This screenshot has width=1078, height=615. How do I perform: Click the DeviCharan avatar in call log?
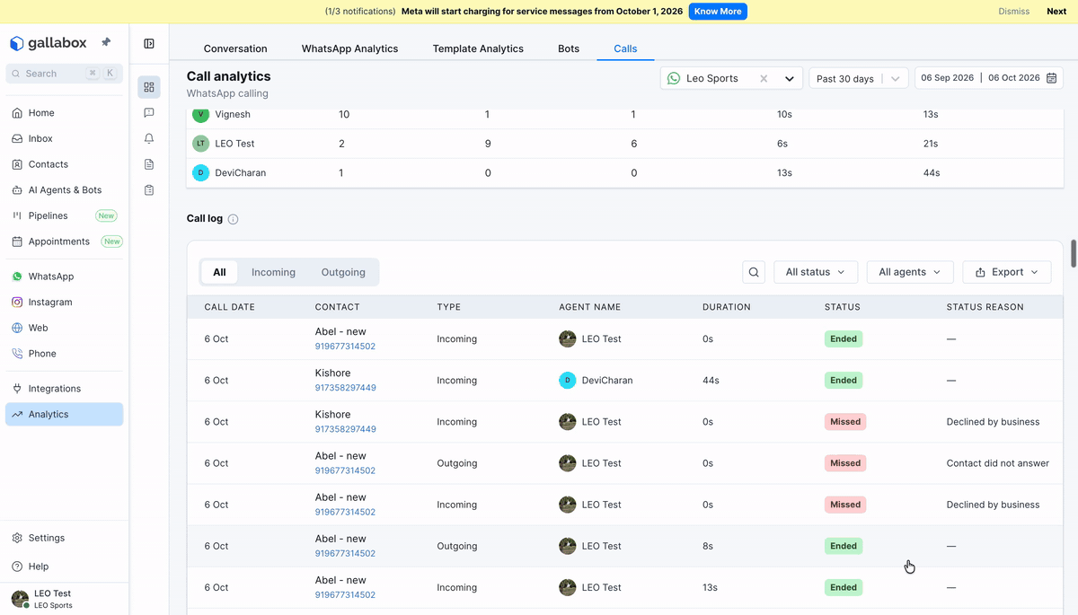point(568,381)
